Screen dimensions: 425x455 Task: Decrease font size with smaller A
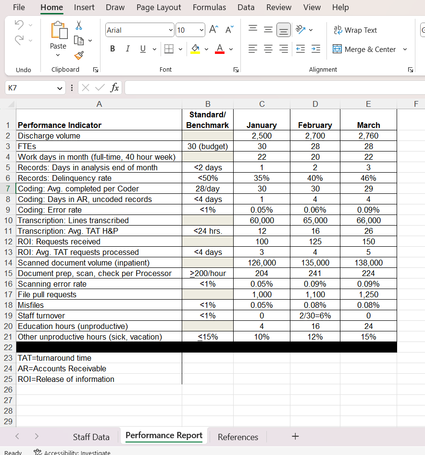coord(229,30)
